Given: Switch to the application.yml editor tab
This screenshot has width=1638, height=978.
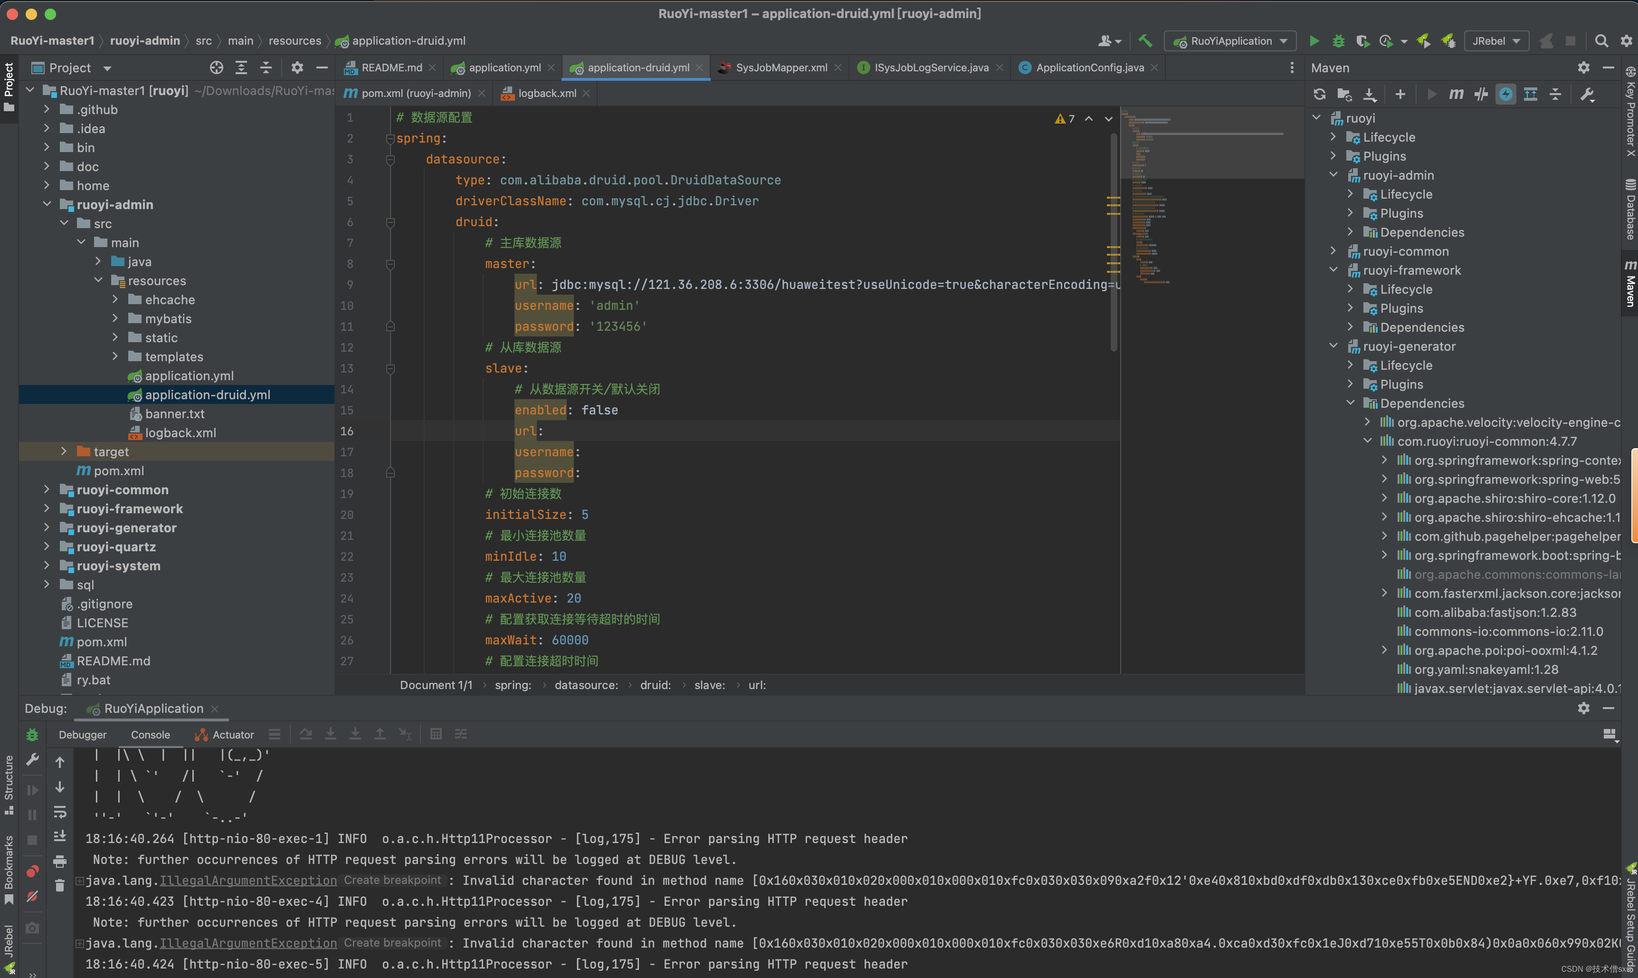Looking at the screenshot, I should tap(504, 68).
